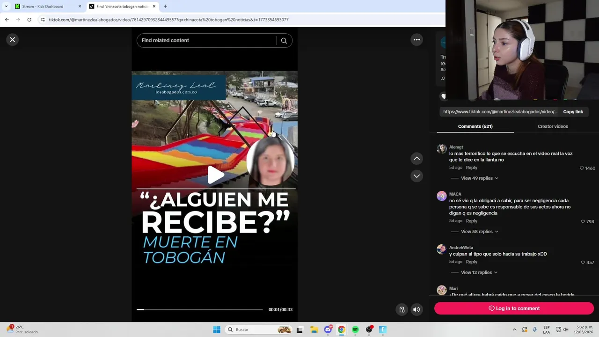This screenshot has height=337, width=599.
Task: Open the Windows Start menu
Action: (217, 330)
